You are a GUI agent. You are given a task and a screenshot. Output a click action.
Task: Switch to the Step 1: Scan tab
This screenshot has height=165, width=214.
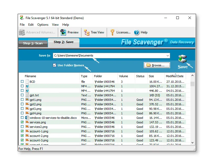[x=32, y=43]
